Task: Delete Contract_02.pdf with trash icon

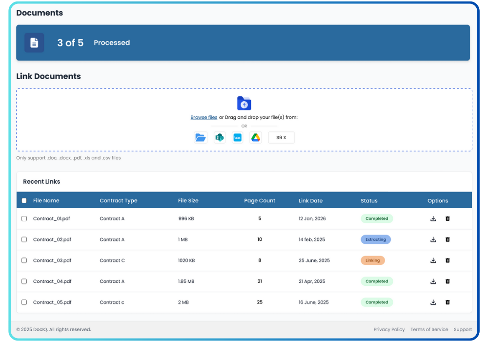Action: point(447,239)
